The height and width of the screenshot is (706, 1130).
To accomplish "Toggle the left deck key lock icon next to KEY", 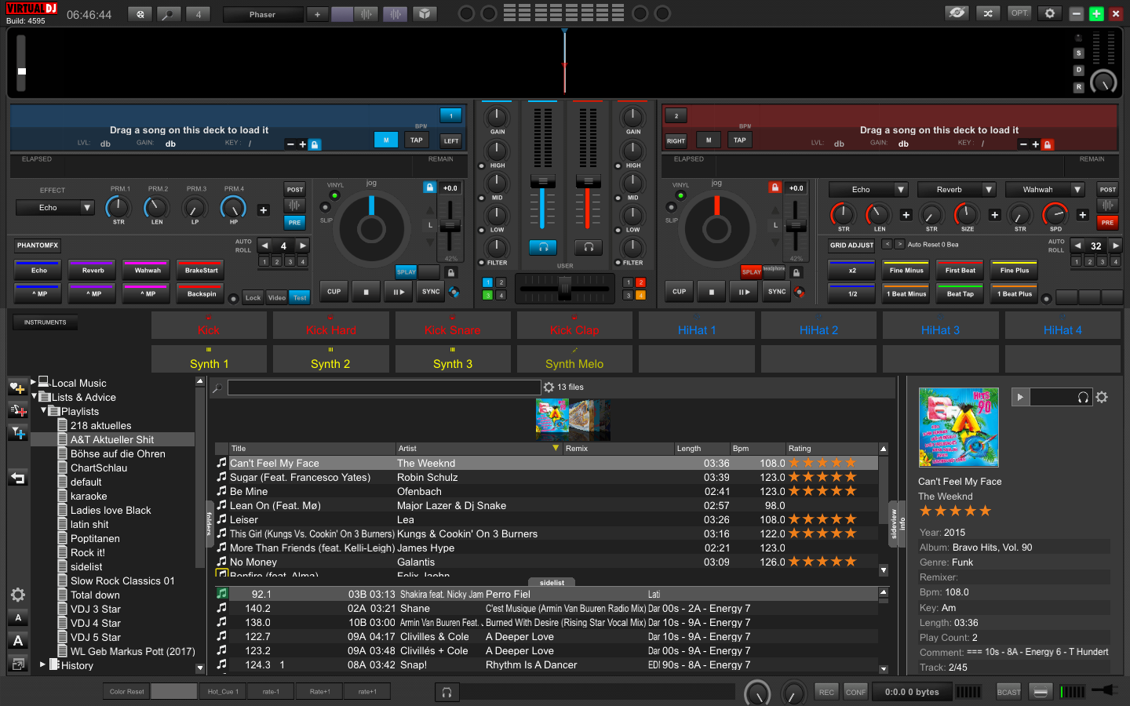I will (x=315, y=144).
